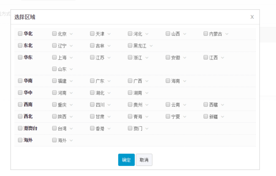The height and width of the screenshot is (176, 276).
Task: Confirm selection with the 确定 button
Action: coord(126,160)
